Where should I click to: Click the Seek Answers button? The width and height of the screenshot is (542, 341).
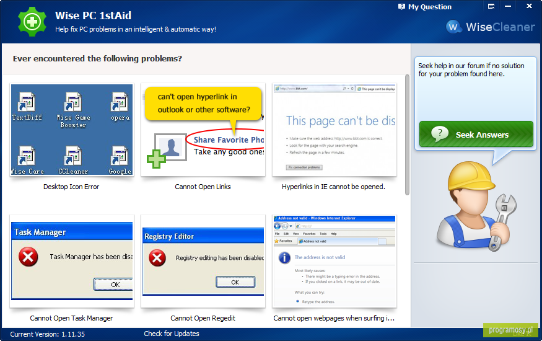tap(476, 134)
